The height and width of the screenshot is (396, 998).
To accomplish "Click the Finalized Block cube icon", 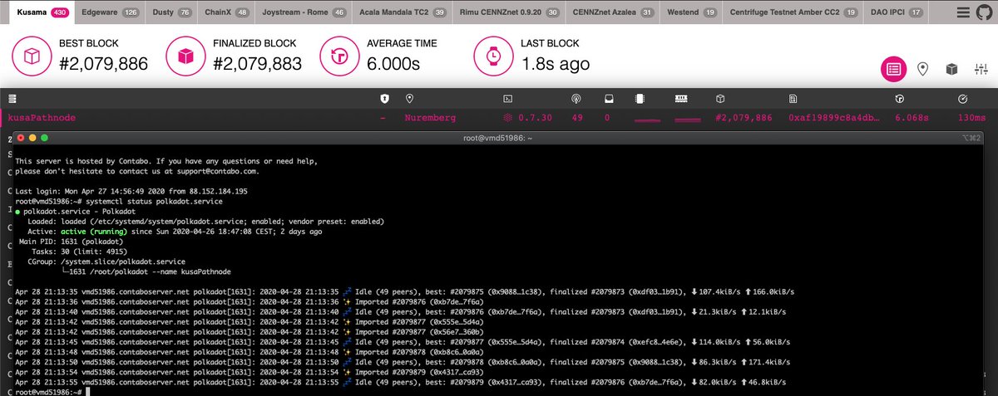I will tap(185, 56).
